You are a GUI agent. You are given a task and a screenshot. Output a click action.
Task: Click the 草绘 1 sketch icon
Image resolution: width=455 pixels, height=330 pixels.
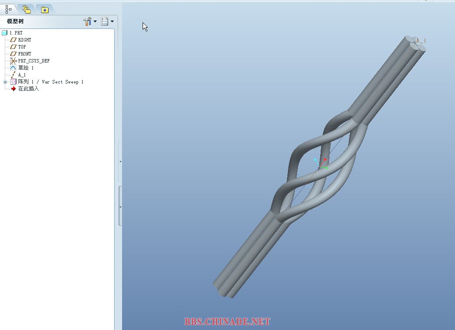point(13,68)
